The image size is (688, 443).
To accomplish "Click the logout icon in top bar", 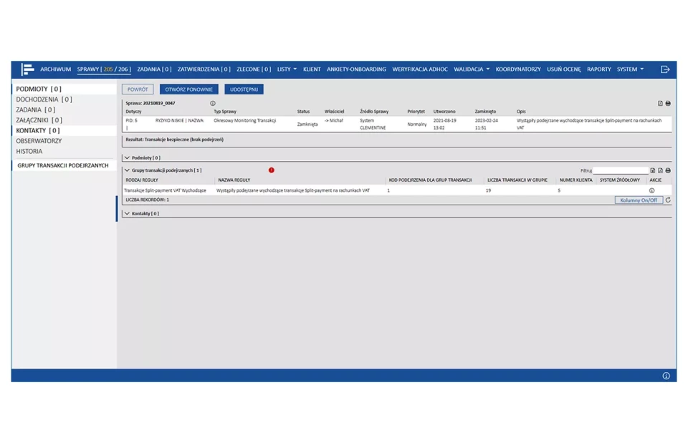I will (x=665, y=69).
